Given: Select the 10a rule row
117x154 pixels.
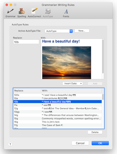Looking at the screenshot, I should (57, 98).
